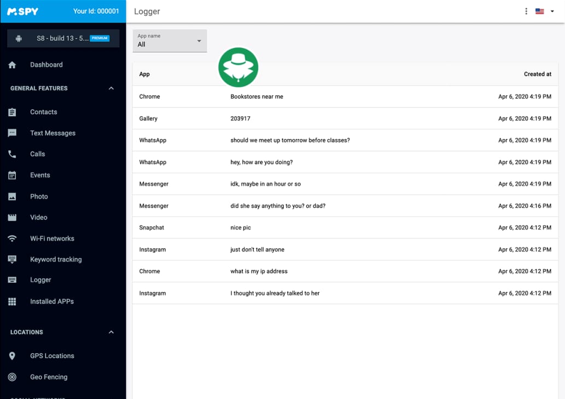Viewport: 565px width, 399px height.
Task: Click the Calls phone icon
Action: point(12,154)
